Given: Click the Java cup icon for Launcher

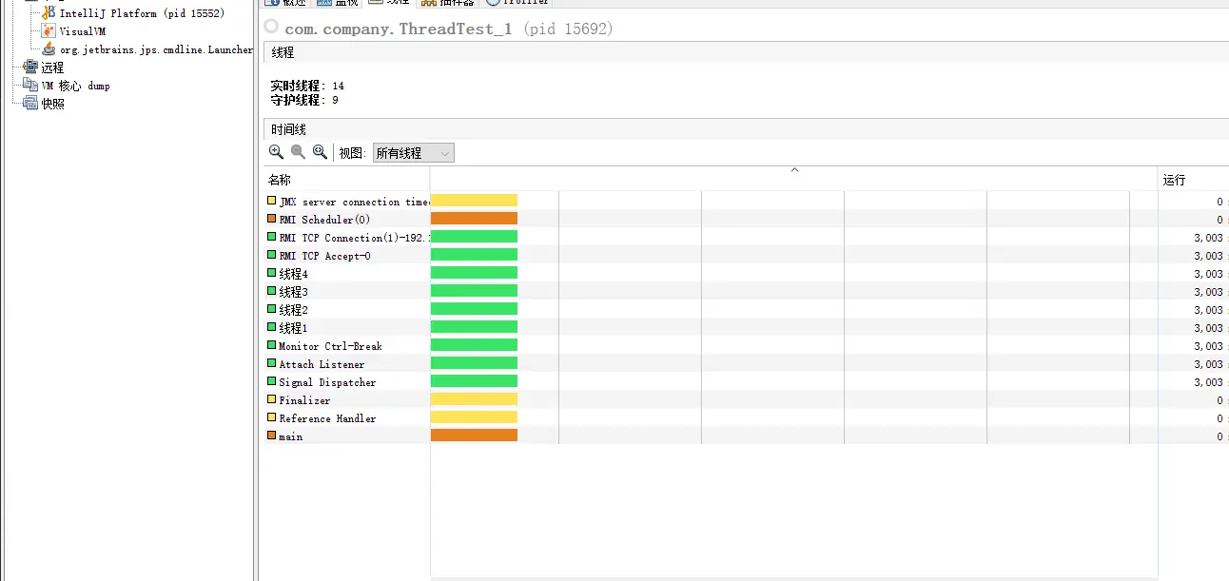Looking at the screenshot, I should pos(49,49).
